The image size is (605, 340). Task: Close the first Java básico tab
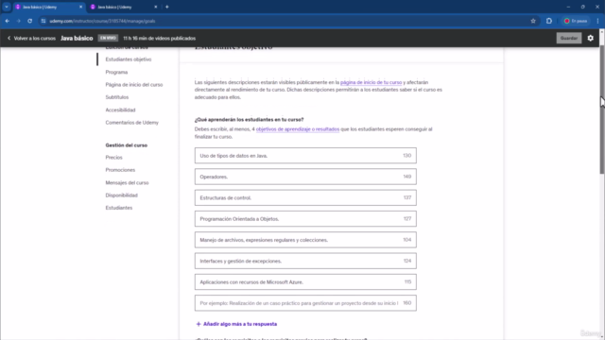(x=80, y=7)
